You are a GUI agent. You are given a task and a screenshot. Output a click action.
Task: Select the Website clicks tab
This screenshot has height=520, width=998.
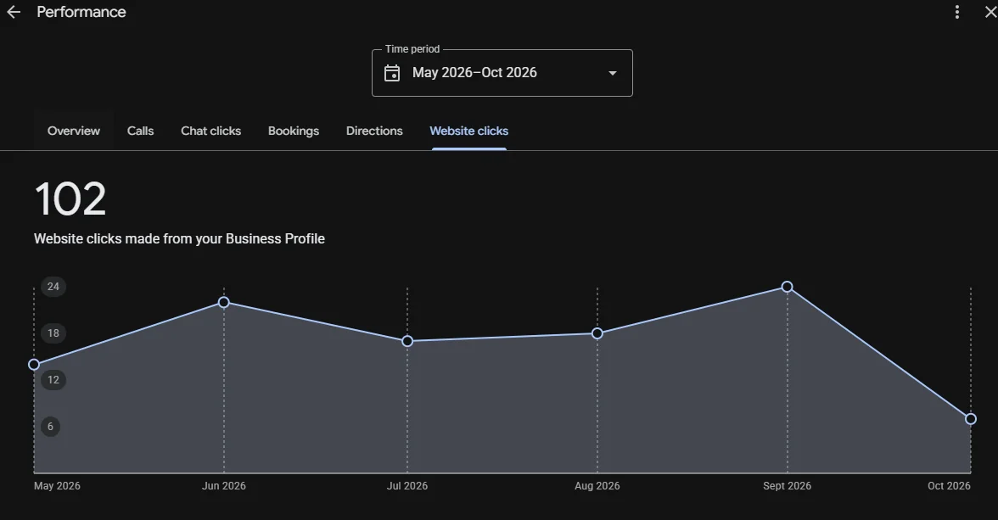(469, 131)
